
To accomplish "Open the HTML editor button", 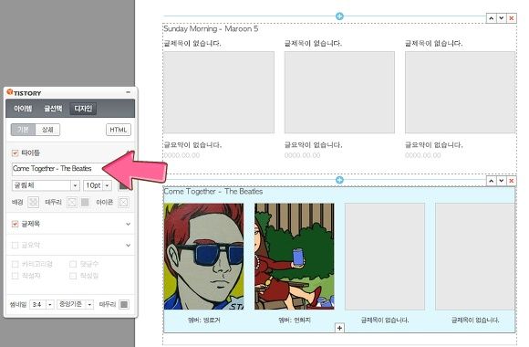I will pos(119,130).
